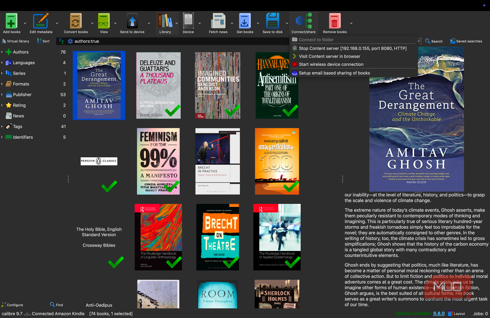
Task: Expand the Languages category
Action: tap(2, 63)
